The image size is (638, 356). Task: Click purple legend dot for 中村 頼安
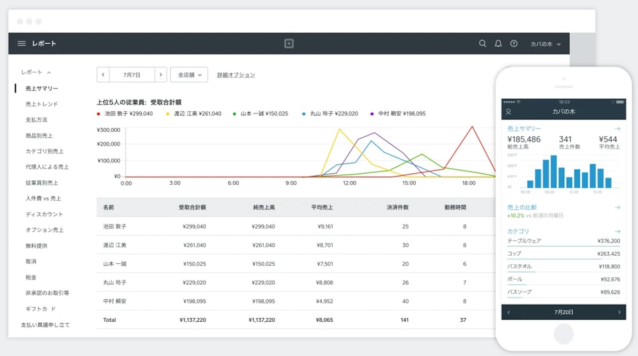coord(372,114)
